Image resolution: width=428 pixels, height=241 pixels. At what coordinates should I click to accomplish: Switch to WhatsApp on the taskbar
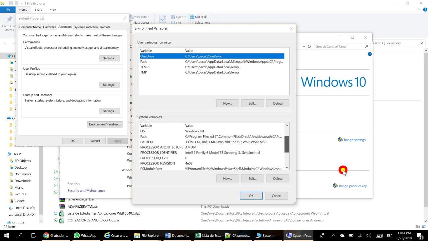[86, 235]
